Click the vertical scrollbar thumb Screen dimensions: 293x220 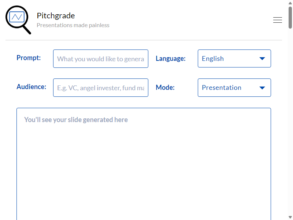(290, 18)
